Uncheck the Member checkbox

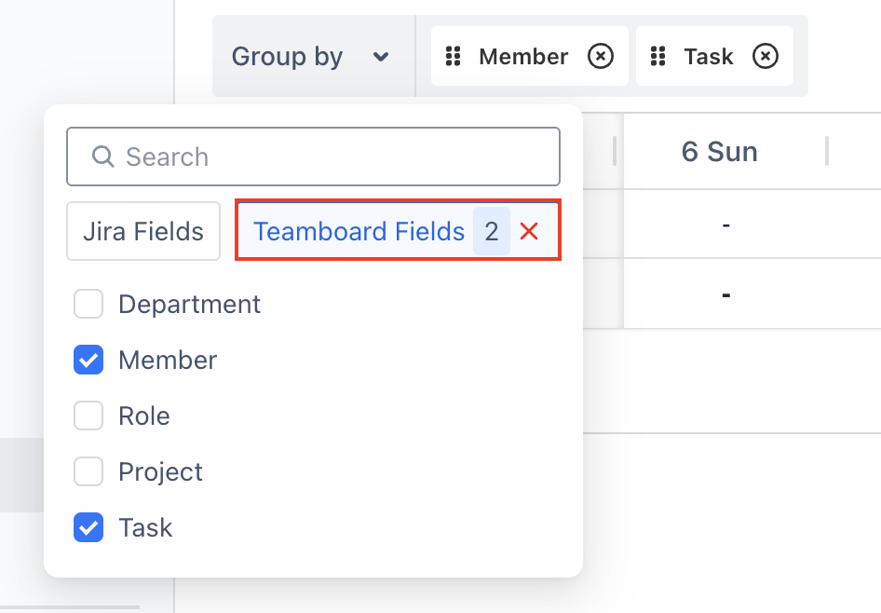click(88, 361)
